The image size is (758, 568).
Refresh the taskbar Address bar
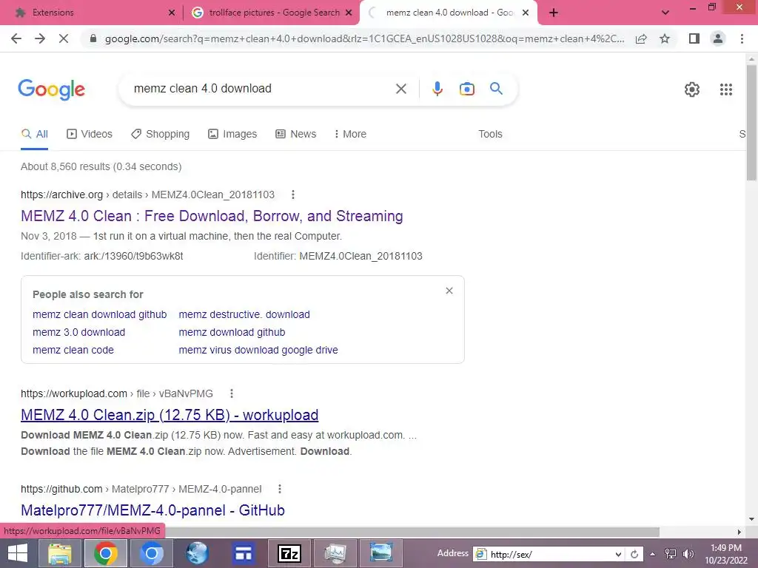click(x=634, y=554)
